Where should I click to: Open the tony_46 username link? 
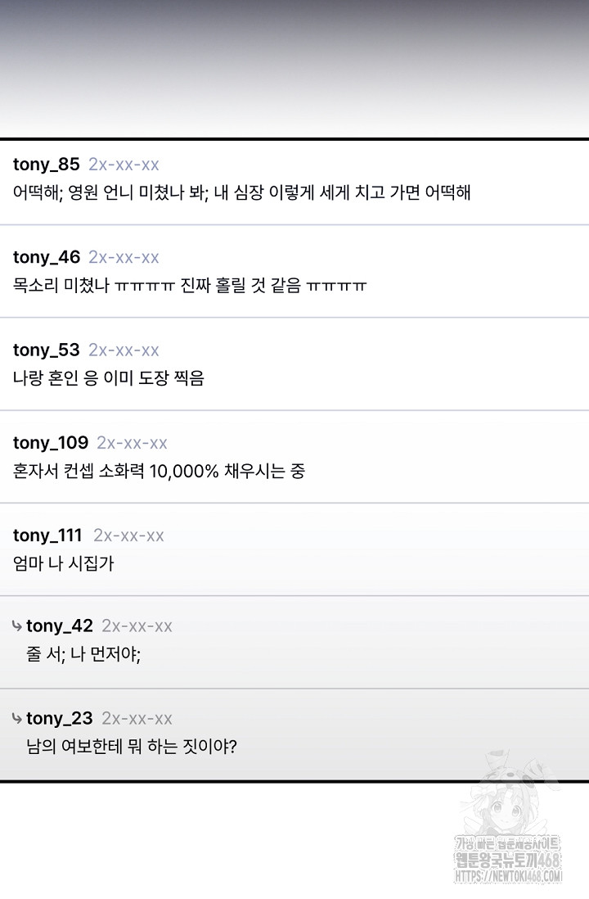point(47,257)
